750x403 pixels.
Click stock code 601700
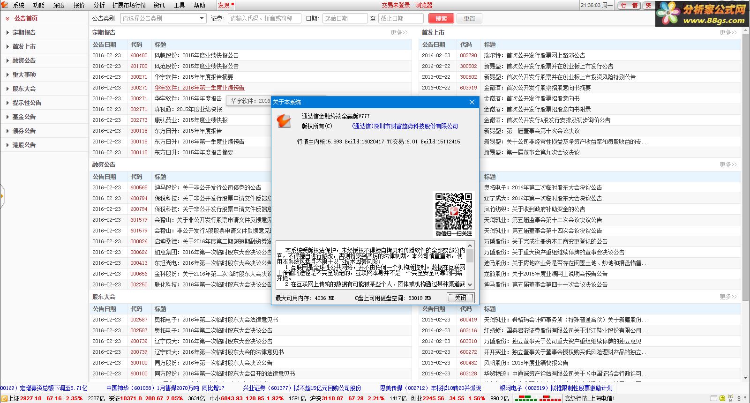click(139, 66)
